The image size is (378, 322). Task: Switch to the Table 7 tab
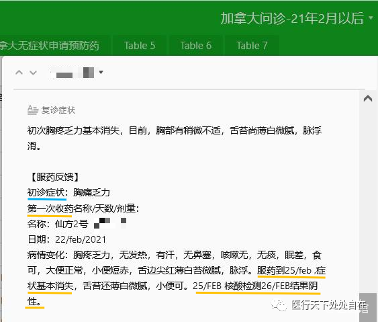click(x=252, y=46)
